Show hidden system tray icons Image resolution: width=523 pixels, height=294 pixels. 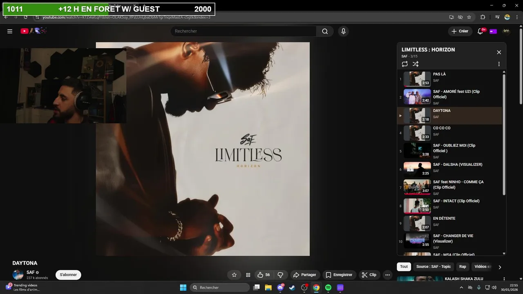(462, 287)
